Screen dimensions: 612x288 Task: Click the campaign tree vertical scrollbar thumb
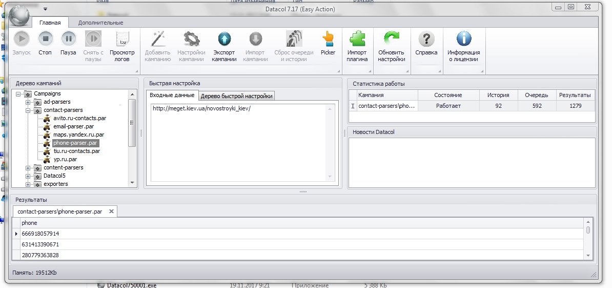(x=132, y=122)
